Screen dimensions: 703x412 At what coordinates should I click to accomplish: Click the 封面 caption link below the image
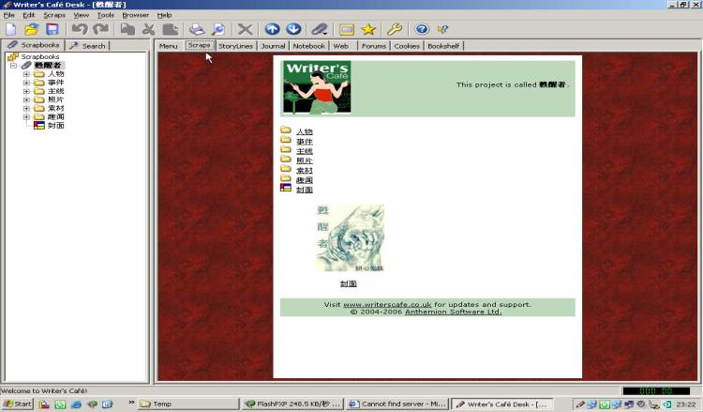pos(349,283)
